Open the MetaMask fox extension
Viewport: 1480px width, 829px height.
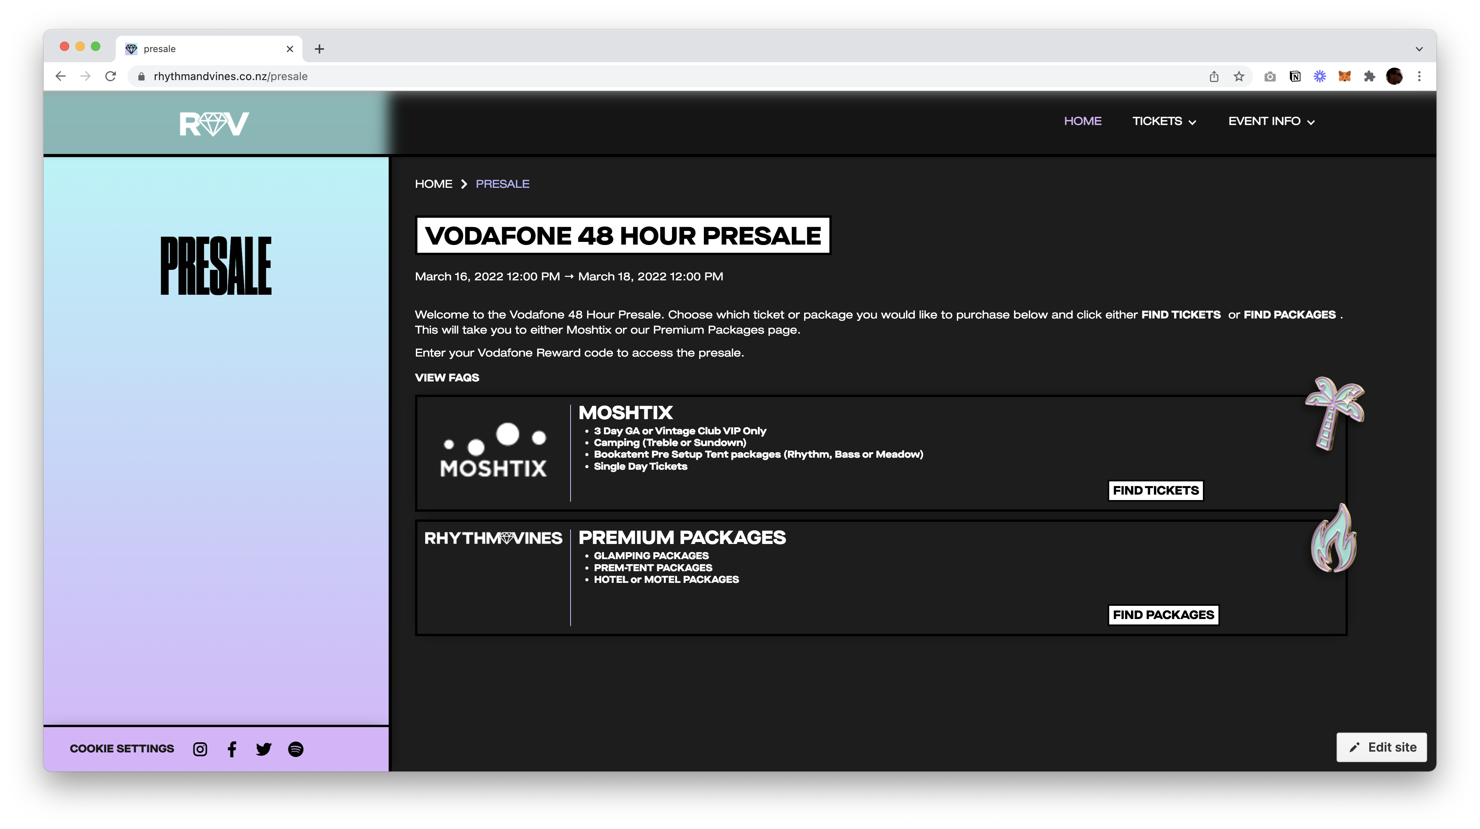point(1344,76)
